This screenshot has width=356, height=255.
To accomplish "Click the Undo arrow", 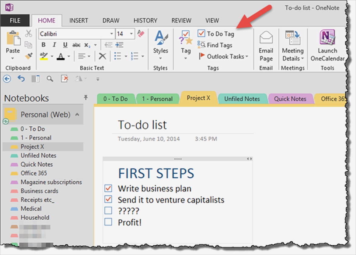I will (21, 79).
